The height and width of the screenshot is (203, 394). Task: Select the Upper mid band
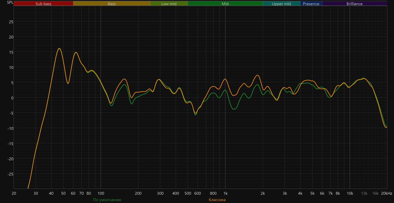pos(282,3)
